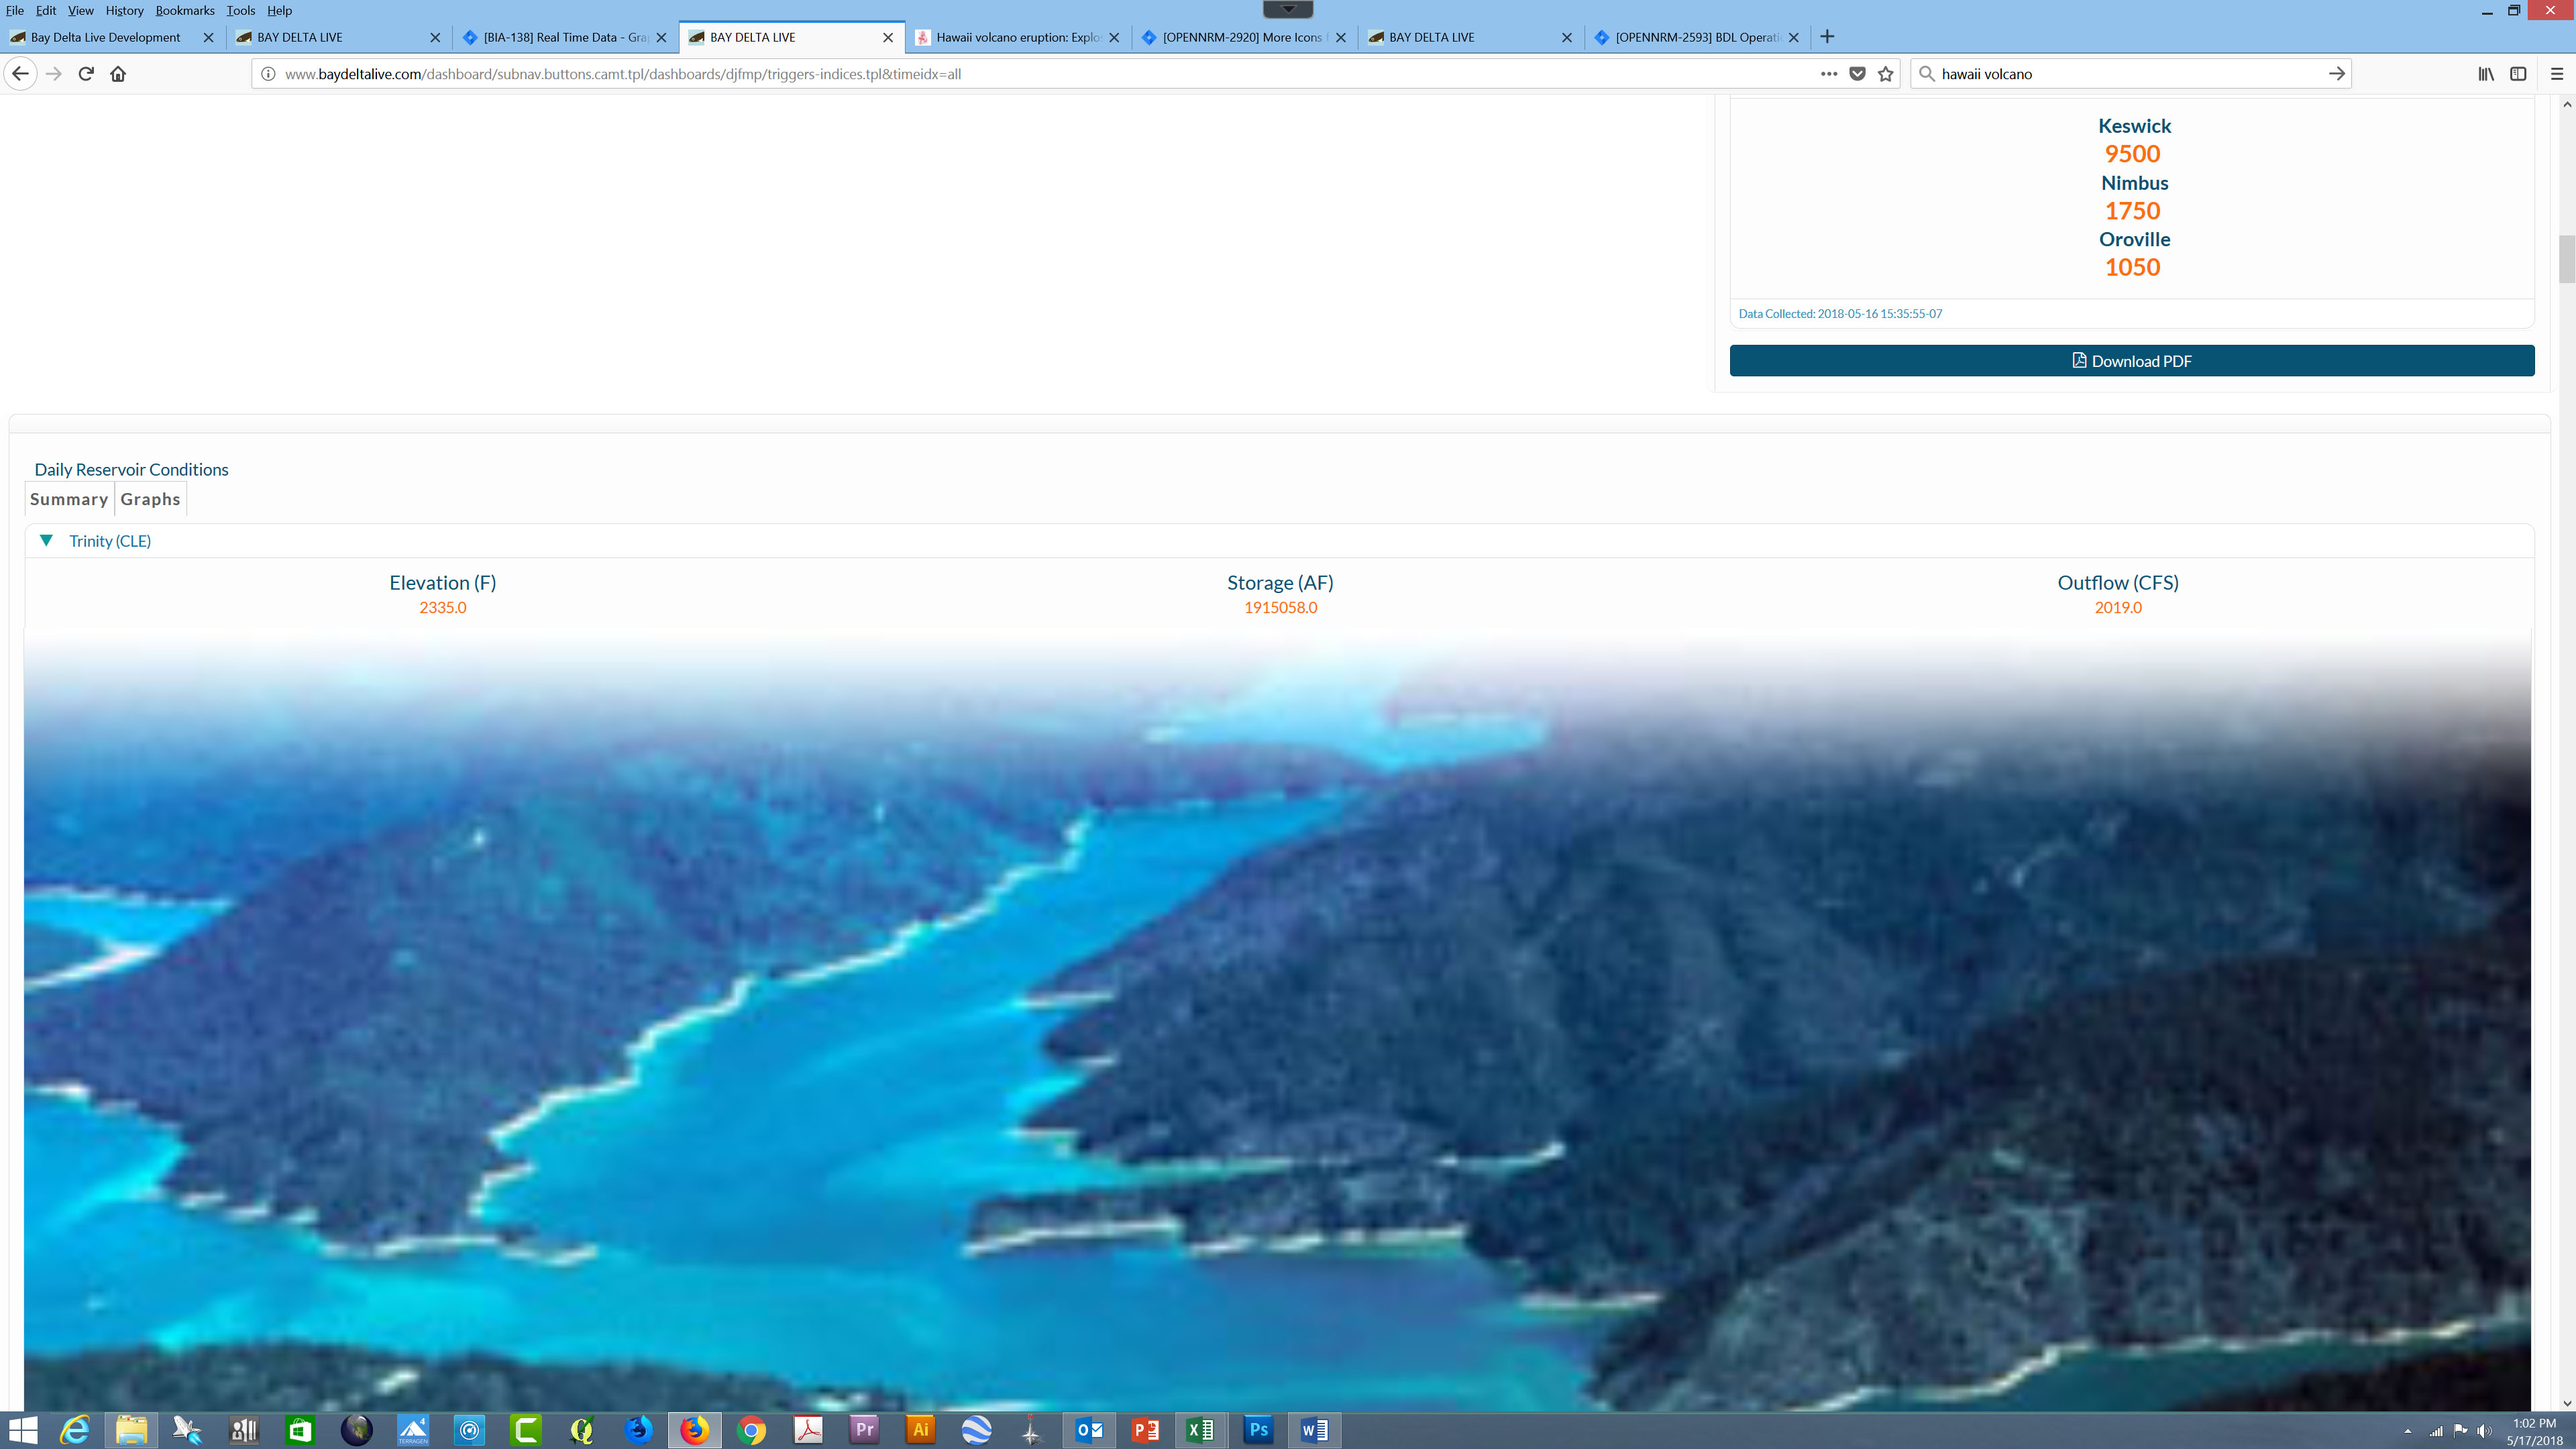Switch to the Graphs tab

tap(150, 499)
